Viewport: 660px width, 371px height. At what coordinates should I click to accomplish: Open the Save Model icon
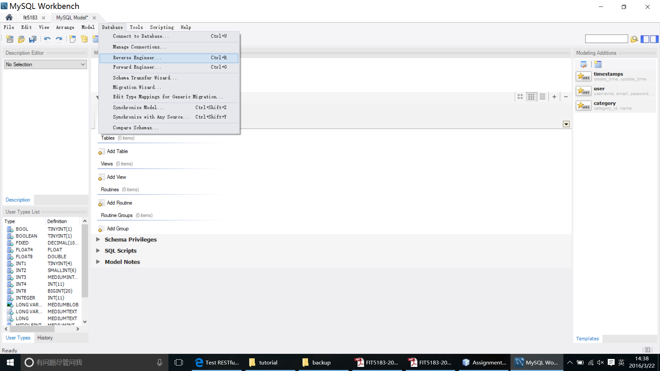(x=32, y=39)
